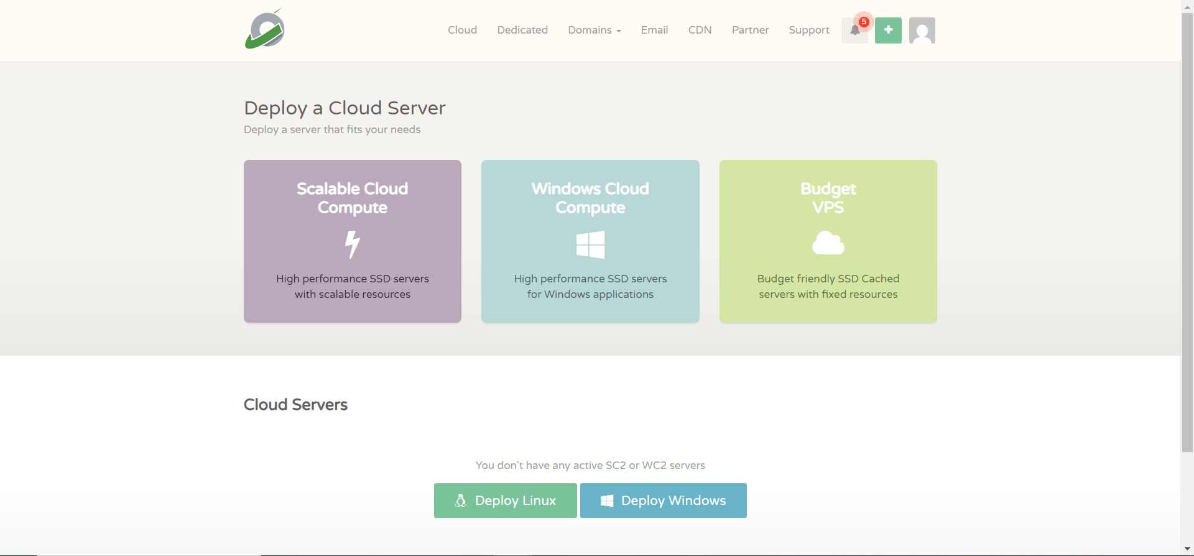1194x556 pixels.
Task: Click the 'Deploy a Cloud Server' heading
Action: coord(345,108)
